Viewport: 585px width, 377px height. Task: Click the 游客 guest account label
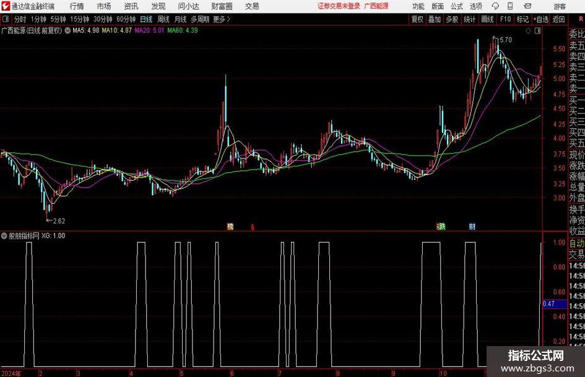[559, 6]
